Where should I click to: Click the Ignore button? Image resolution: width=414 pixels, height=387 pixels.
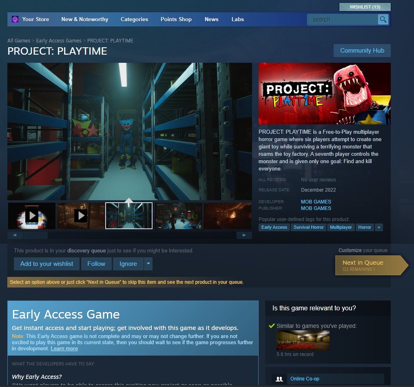128,264
